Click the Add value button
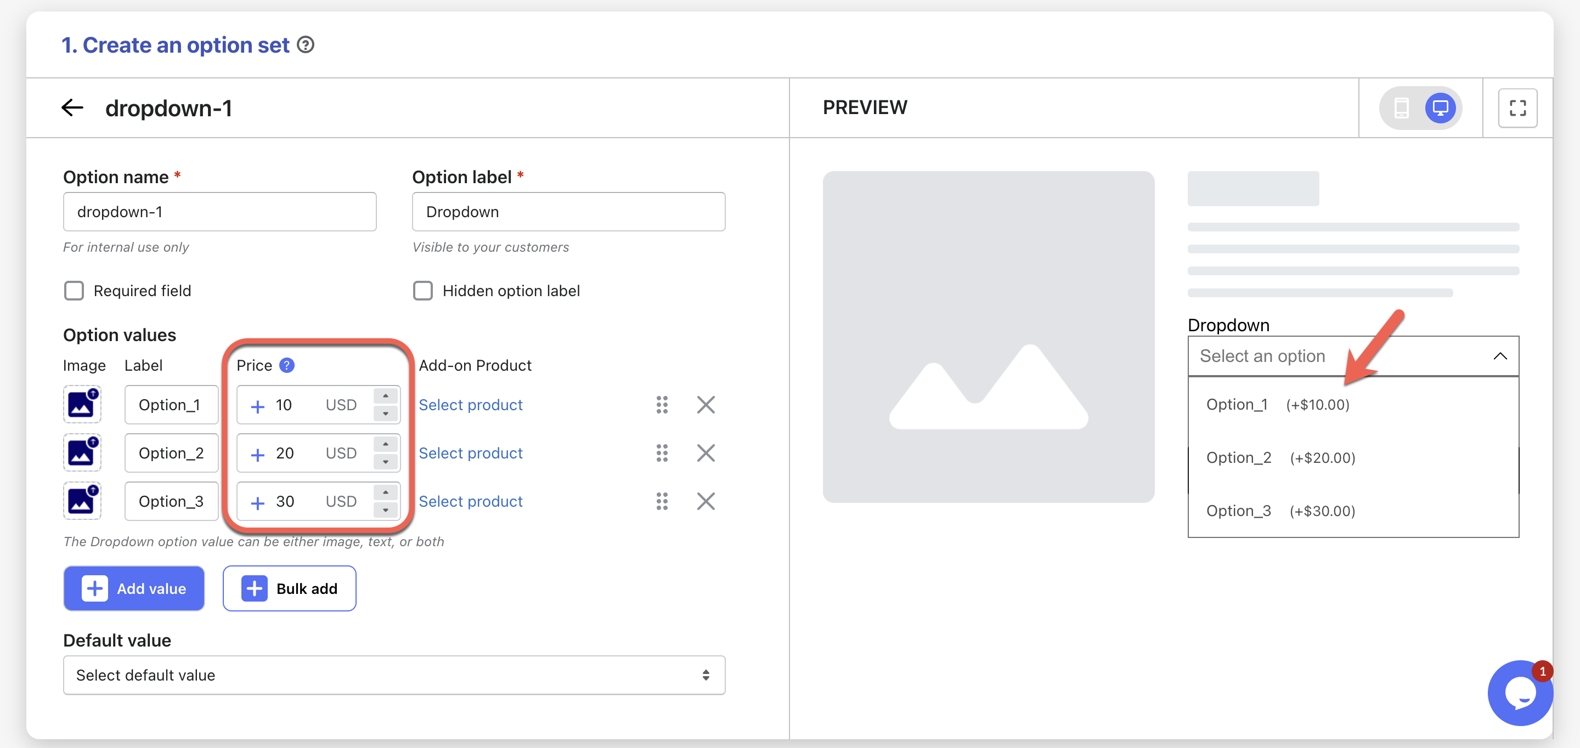The image size is (1580, 748). click(x=134, y=588)
